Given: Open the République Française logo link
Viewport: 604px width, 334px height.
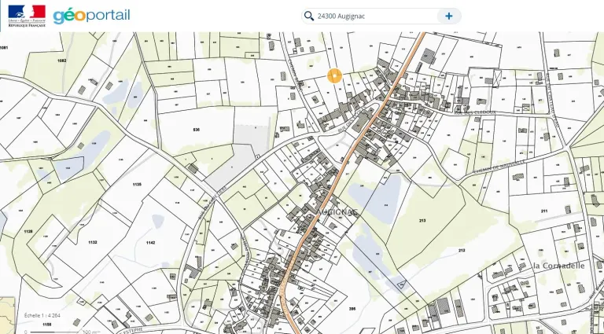Looking at the screenshot, I should [27, 16].
